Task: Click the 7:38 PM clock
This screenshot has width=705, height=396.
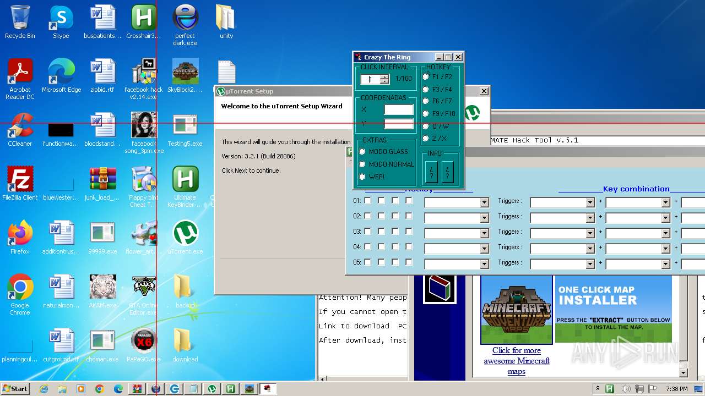Action: click(x=676, y=389)
